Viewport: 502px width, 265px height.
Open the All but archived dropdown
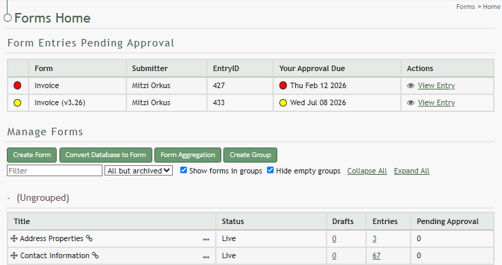[139, 171]
